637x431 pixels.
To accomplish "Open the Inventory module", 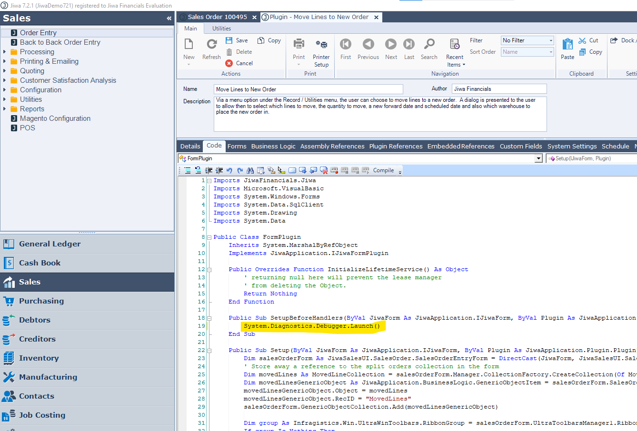I will pyautogui.click(x=39, y=358).
